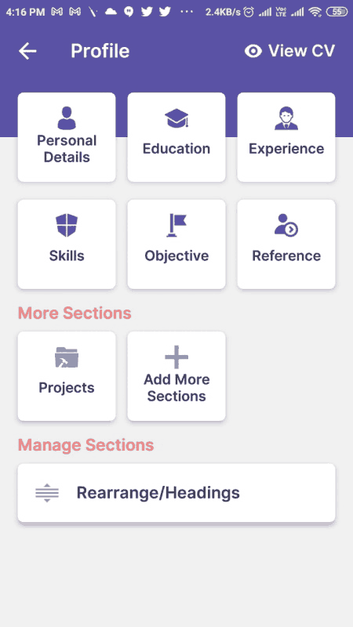Viewport: 353px width, 627px height.
Task: Click the rearrange arrows icon
Action: point(47,493)
